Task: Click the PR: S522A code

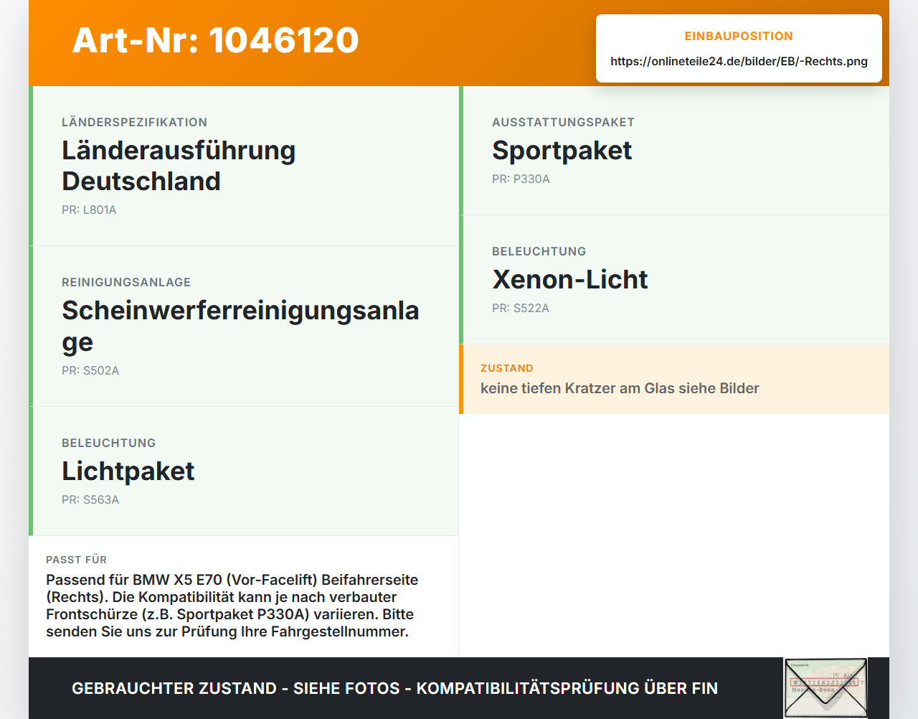Action: coord(521,309)
